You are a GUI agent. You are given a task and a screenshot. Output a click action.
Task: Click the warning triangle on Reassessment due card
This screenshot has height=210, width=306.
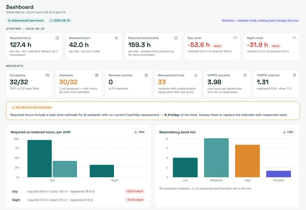196,75
